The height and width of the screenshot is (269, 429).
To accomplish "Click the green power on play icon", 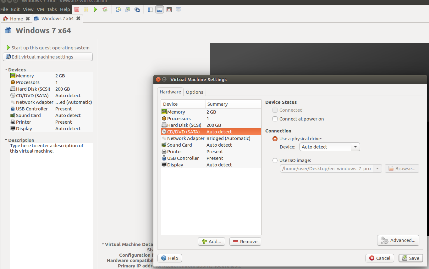I will (95, 9).
